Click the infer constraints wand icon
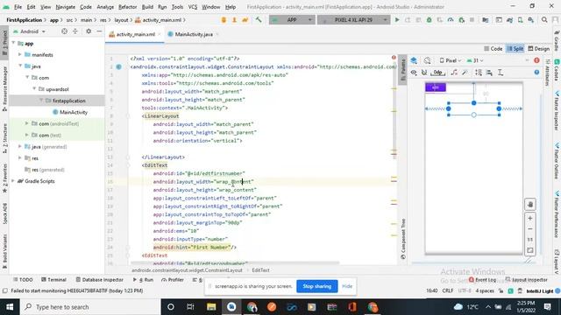561x315 pixels. (465, 73)
